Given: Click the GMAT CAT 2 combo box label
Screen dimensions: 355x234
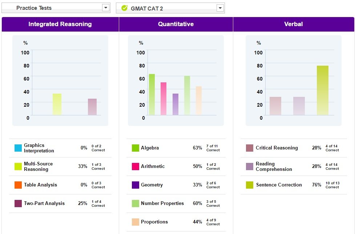Looking at the screenshot, I should click(x=147, y=9).
